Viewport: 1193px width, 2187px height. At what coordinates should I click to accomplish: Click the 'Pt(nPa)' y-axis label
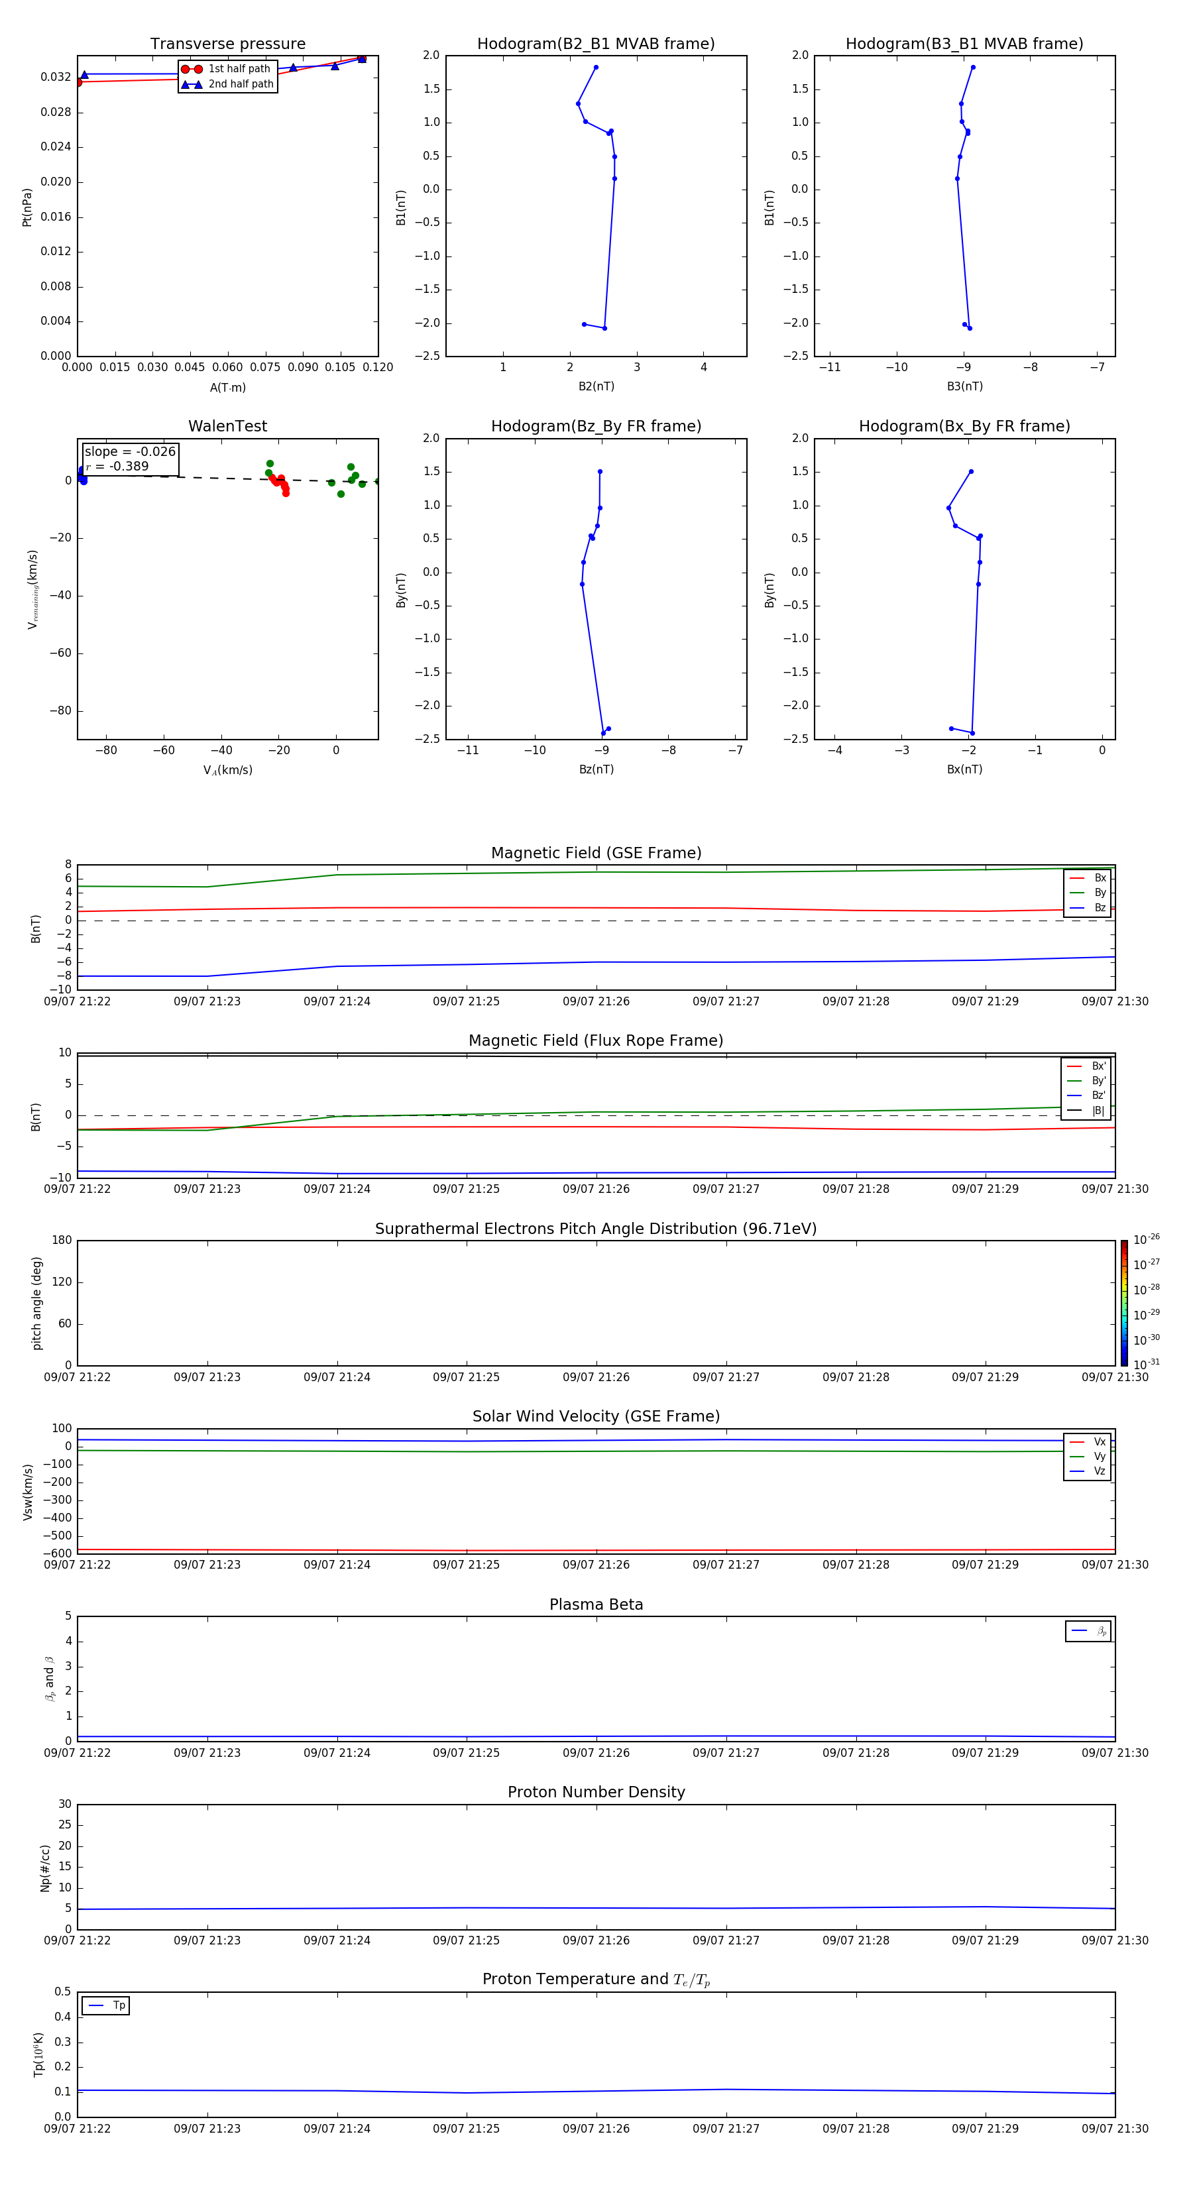pyautogui.click(x=27, y=207)
